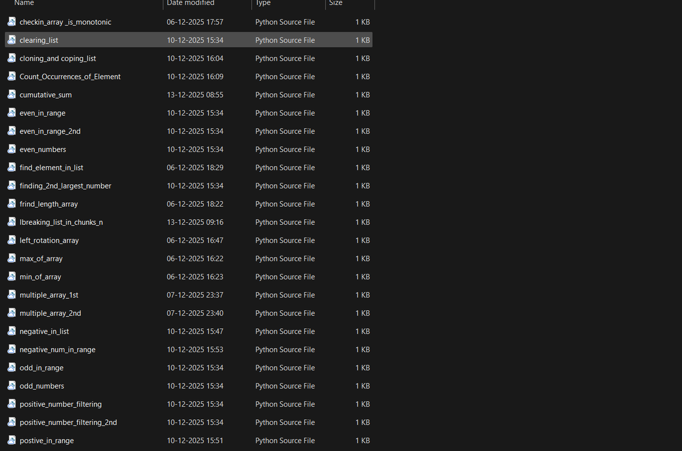
Task: Select the frind_length_array file icon
Action: point(11,203)
